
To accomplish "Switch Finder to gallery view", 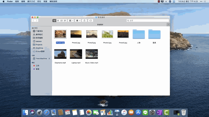I will [65, 20].
